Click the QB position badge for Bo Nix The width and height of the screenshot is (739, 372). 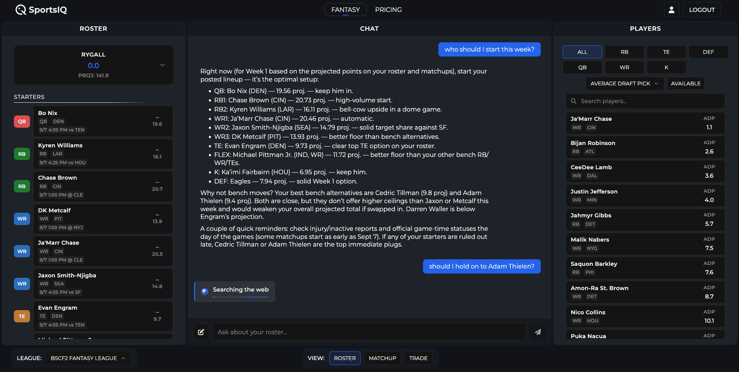[x=22, y=122]
